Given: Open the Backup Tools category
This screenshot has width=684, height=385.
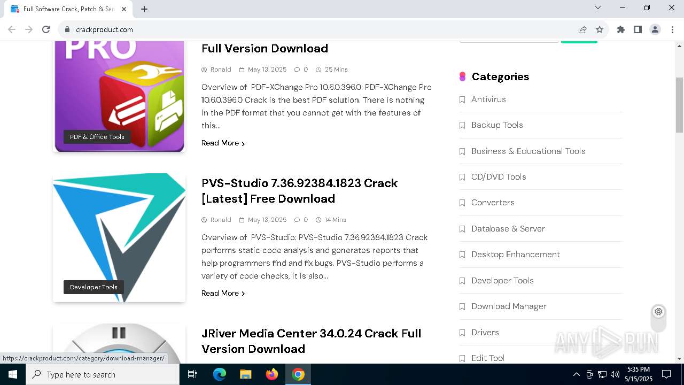Looking at the screenshot, I should pyautogui.click(x=497, y=125).
